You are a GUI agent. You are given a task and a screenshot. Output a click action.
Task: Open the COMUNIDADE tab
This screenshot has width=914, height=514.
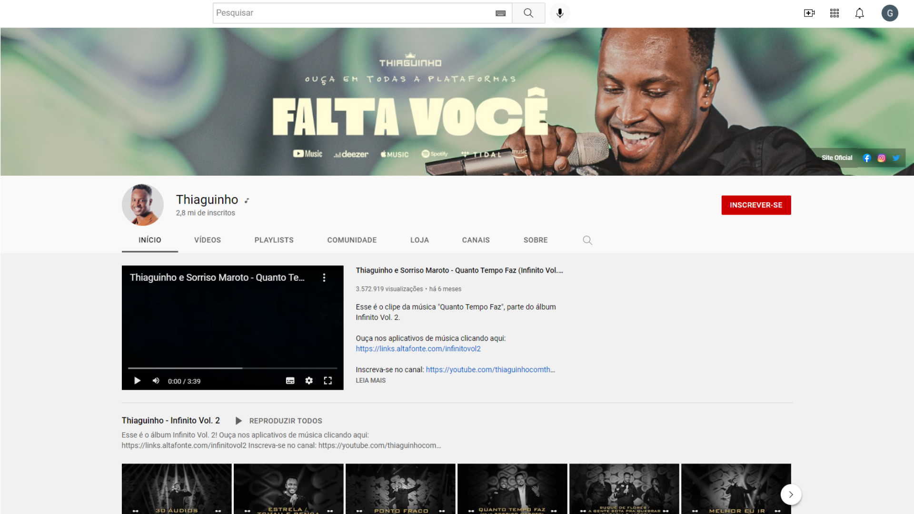[x=352, y=240]
